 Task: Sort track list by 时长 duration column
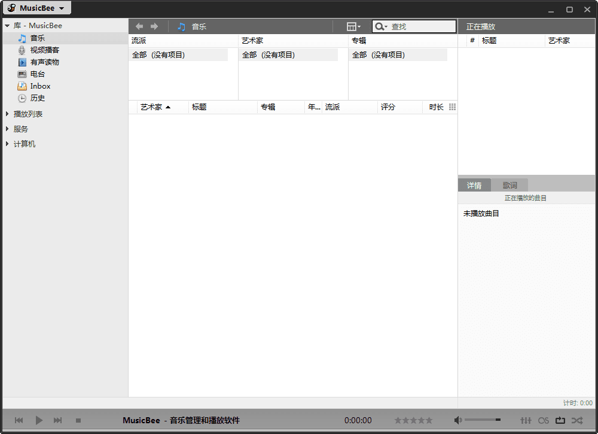pos(435,107)
